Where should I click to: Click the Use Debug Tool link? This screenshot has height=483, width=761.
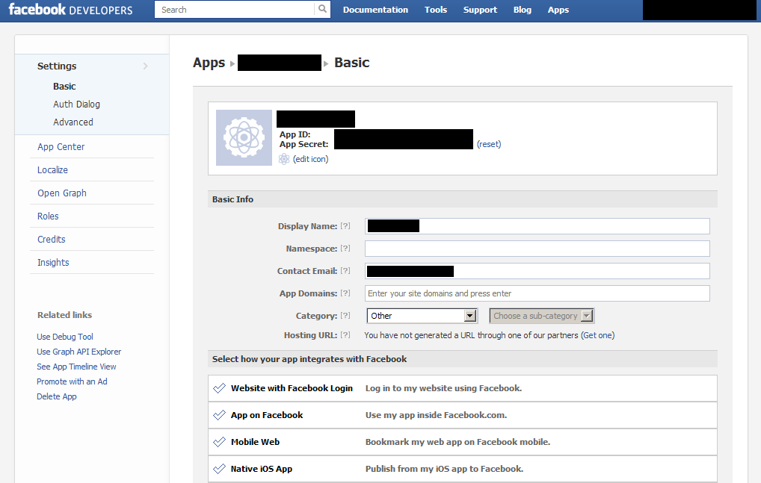pyautogui.click(x=65, y=337)
